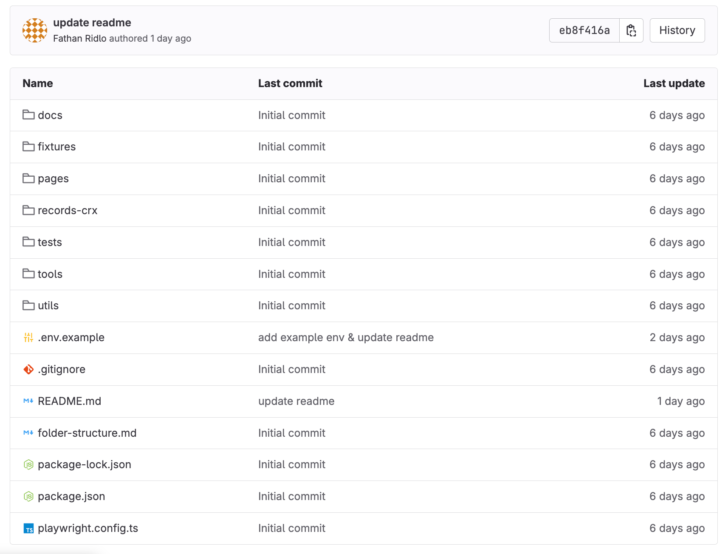Open the commit History
The image size is (728, 554).
coord(677,31)
